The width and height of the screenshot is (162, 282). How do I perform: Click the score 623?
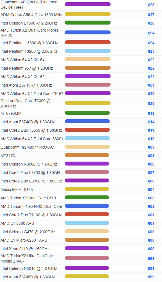tap(151, 51)
